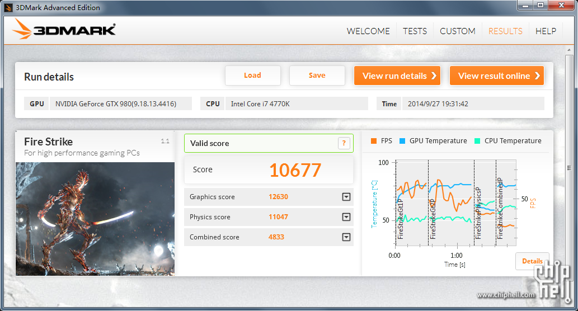
Task: Click the Graphics score value 12630
Action: (278, 197)
